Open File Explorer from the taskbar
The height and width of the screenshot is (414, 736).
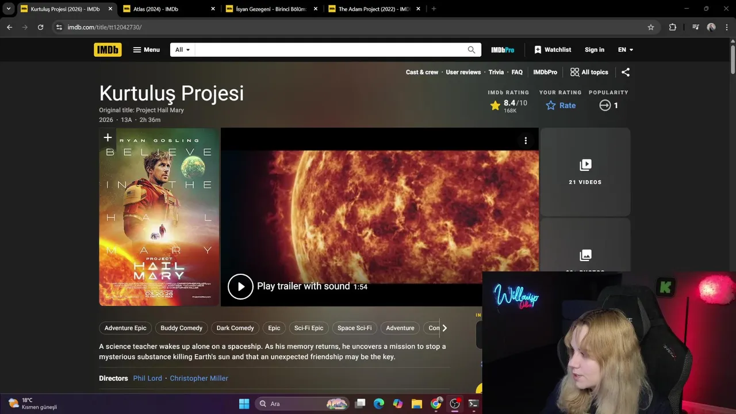click(x=417, y=404)
